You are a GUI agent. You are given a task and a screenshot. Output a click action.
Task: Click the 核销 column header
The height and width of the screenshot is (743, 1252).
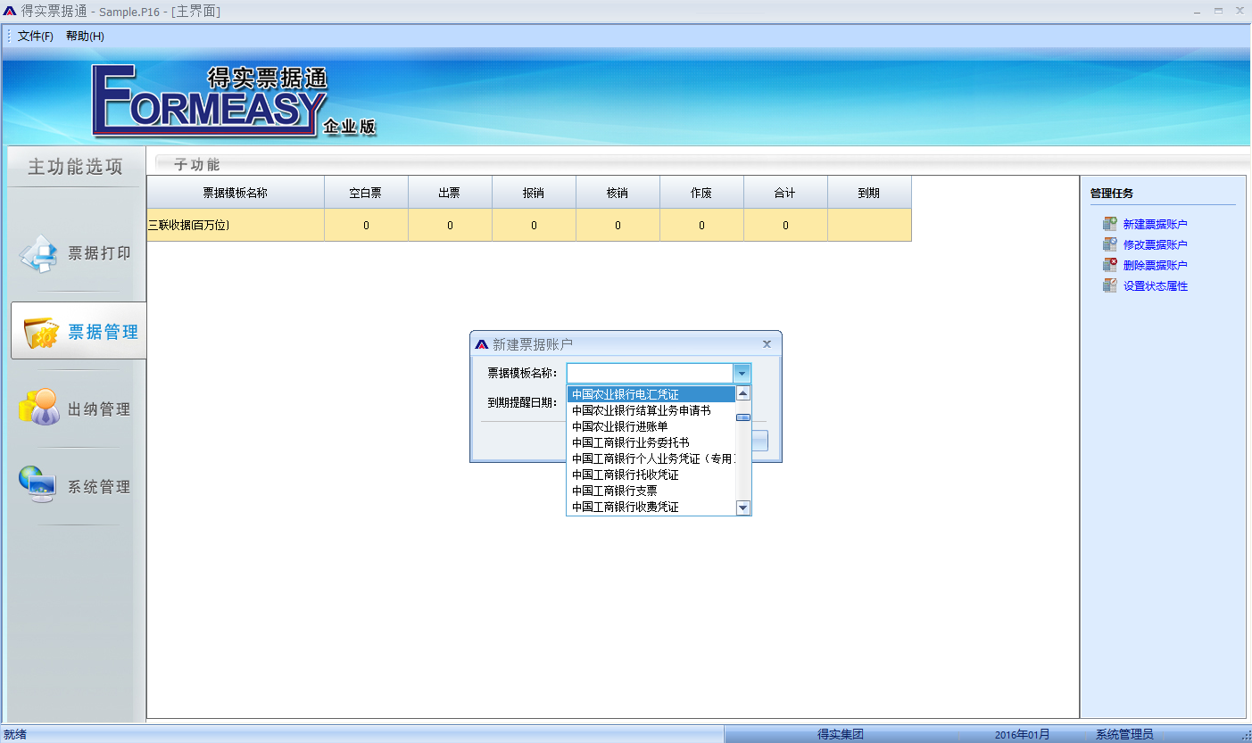pyautogui.click(x=618, y=193)
